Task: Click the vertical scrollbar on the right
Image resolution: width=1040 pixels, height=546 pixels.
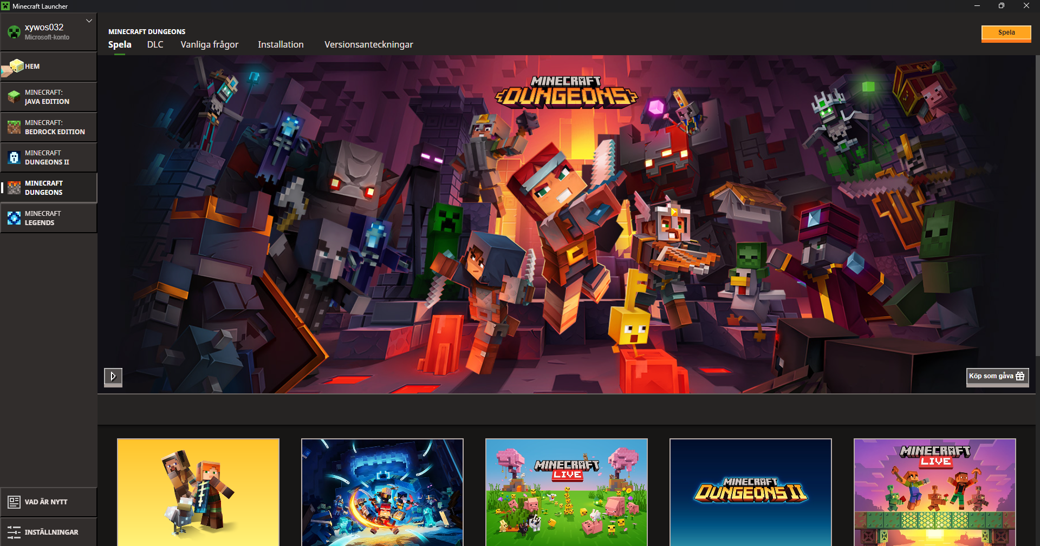Action: (1037, 206)
